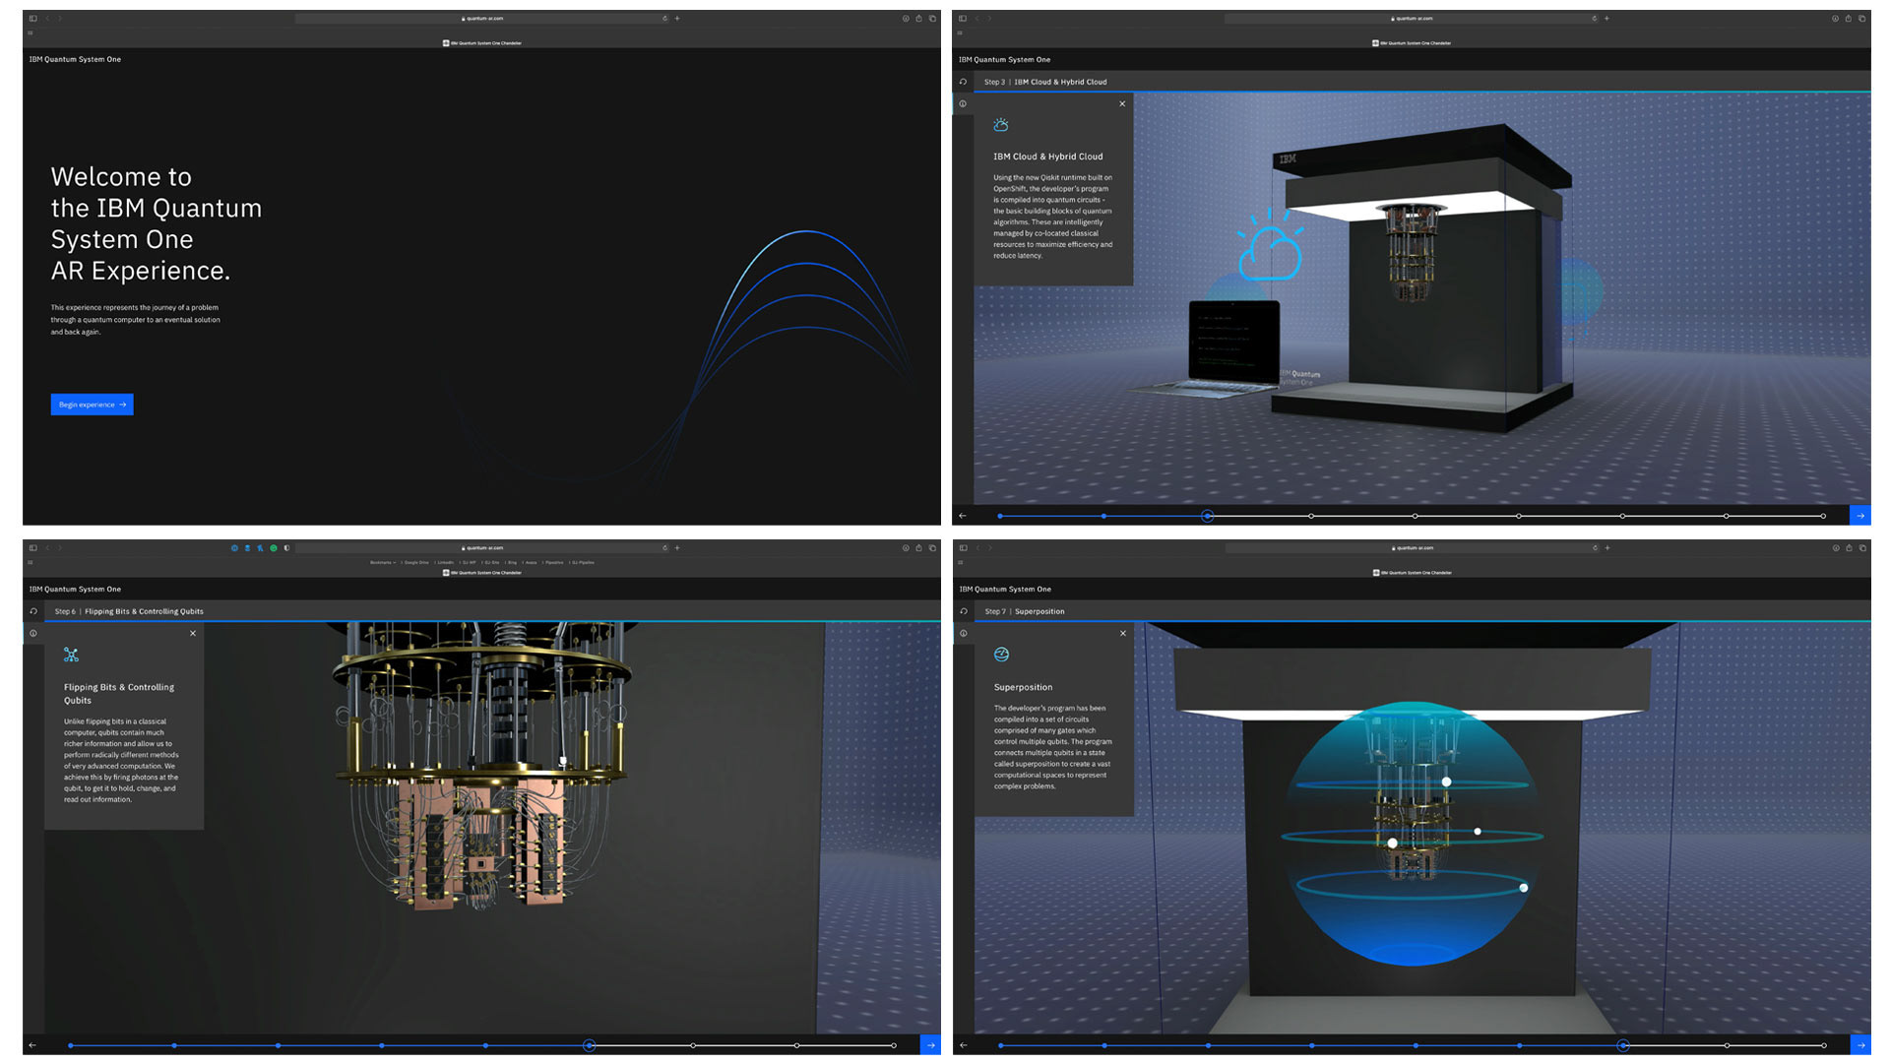1890x1063 pixels.
Task: Click restart icon beside Step 7 title
Action: coord(964,611)
